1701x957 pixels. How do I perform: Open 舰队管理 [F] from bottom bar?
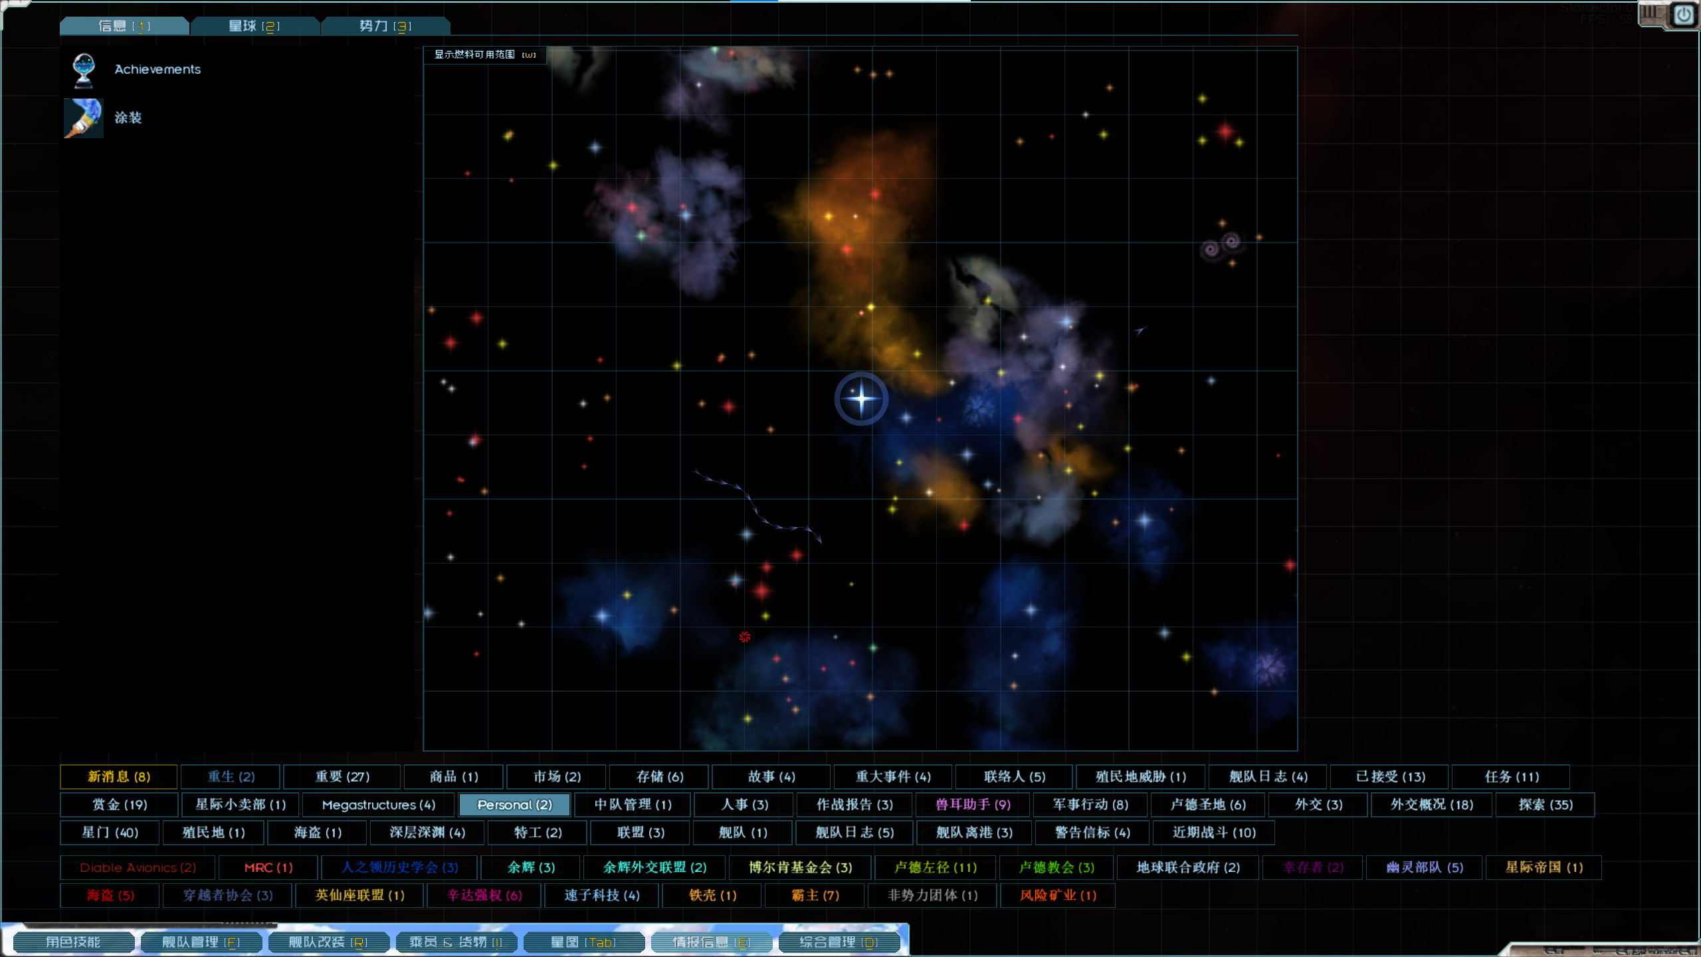pos(200,942)
